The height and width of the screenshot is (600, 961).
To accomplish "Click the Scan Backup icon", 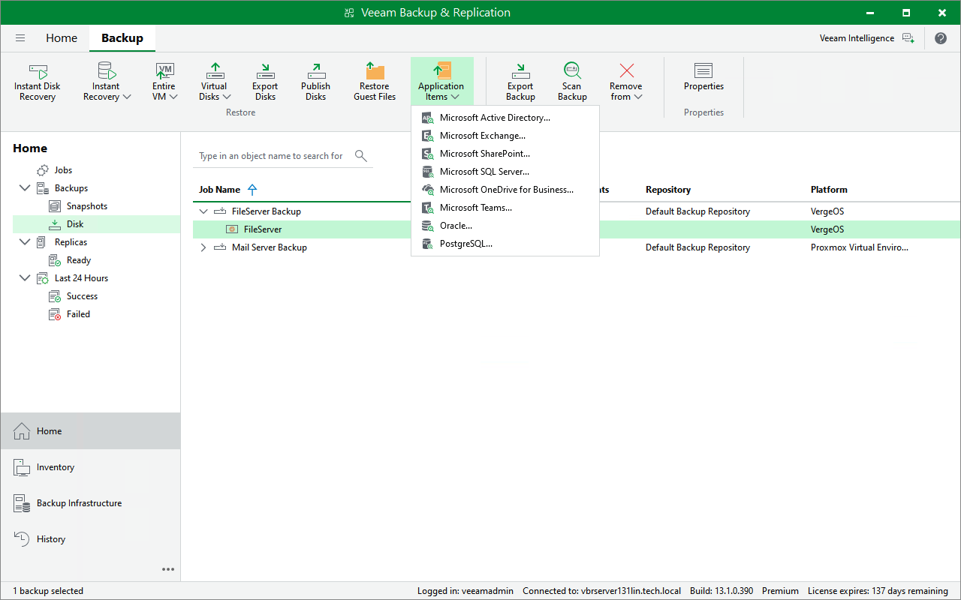I will (572, 71).
